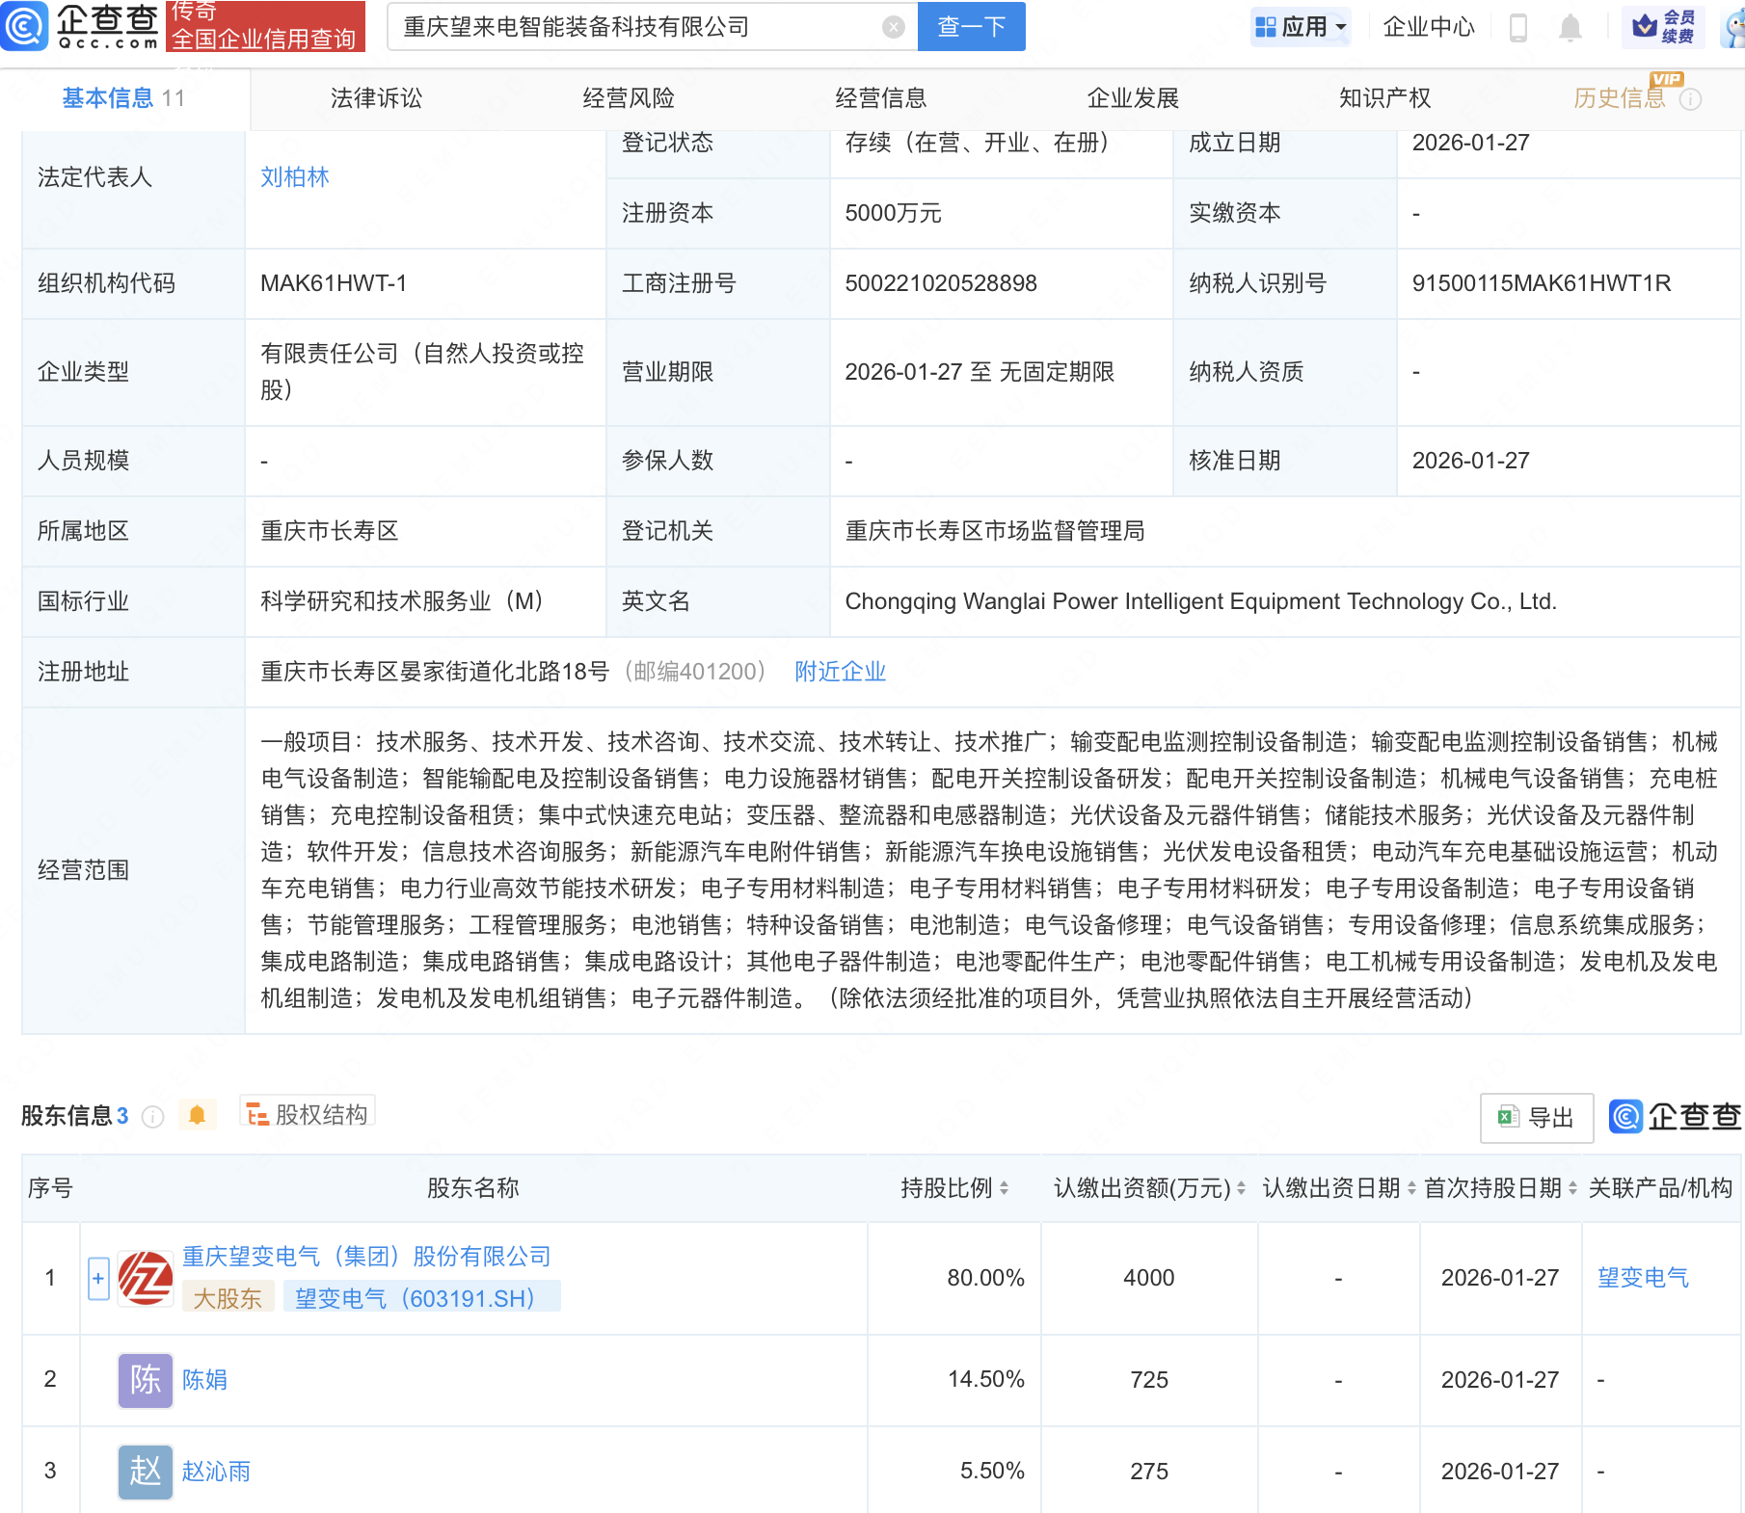The width and height of the screenshot is (1745, 1513).
Task: Sort by 认缴出资额 column
Action: tap(1241, 1188)
